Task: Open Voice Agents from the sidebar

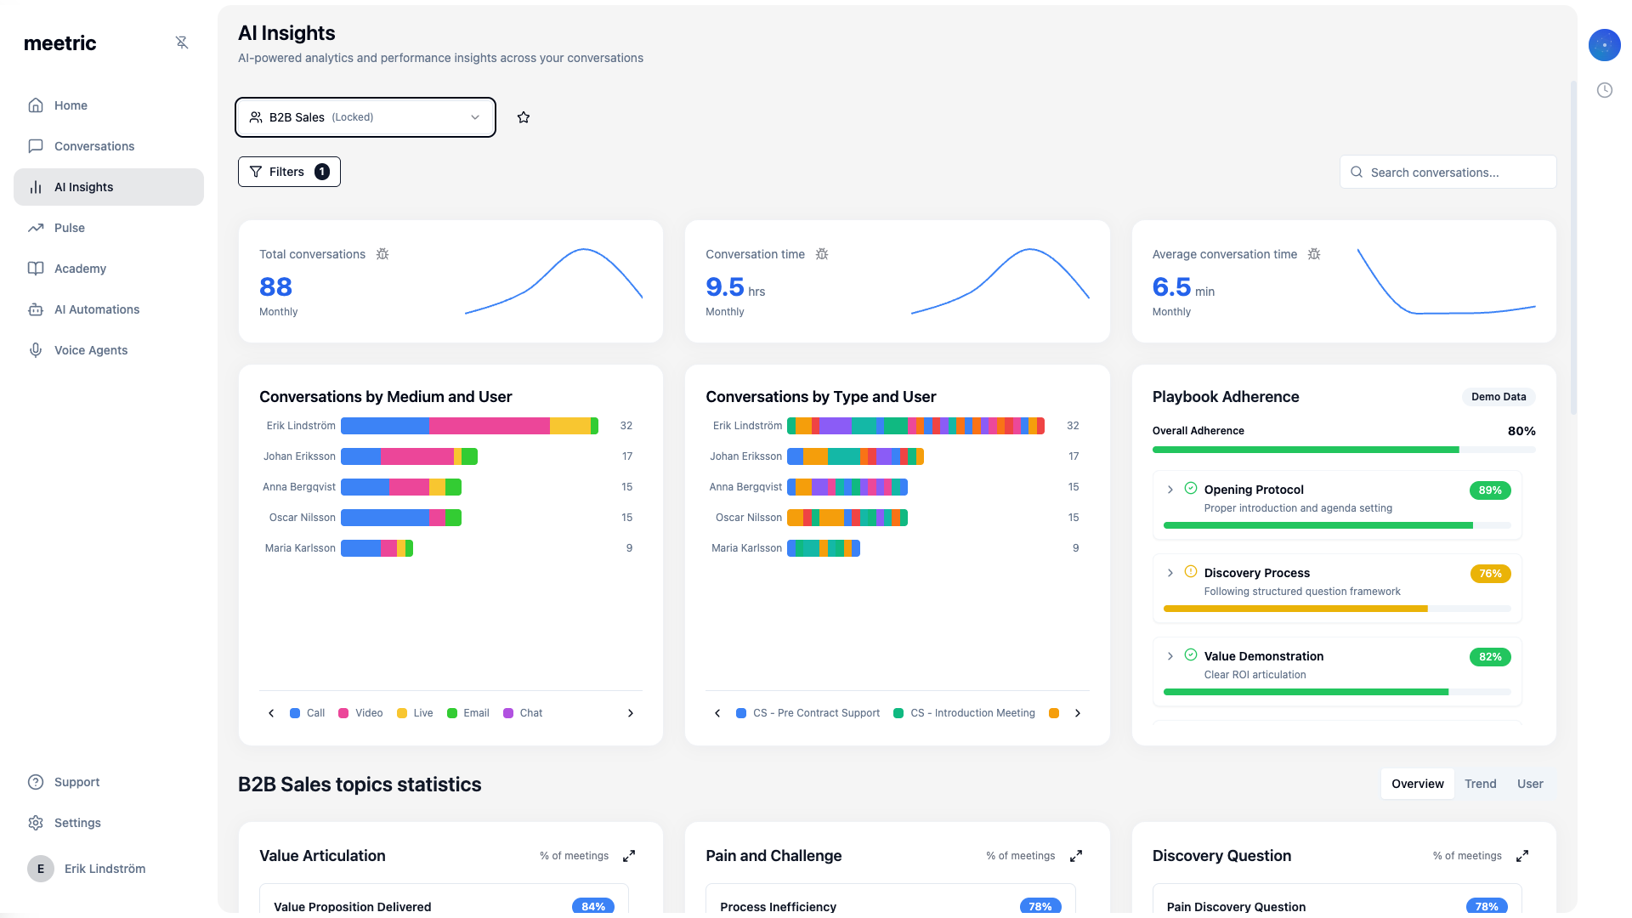Action: tap(91, 350)
